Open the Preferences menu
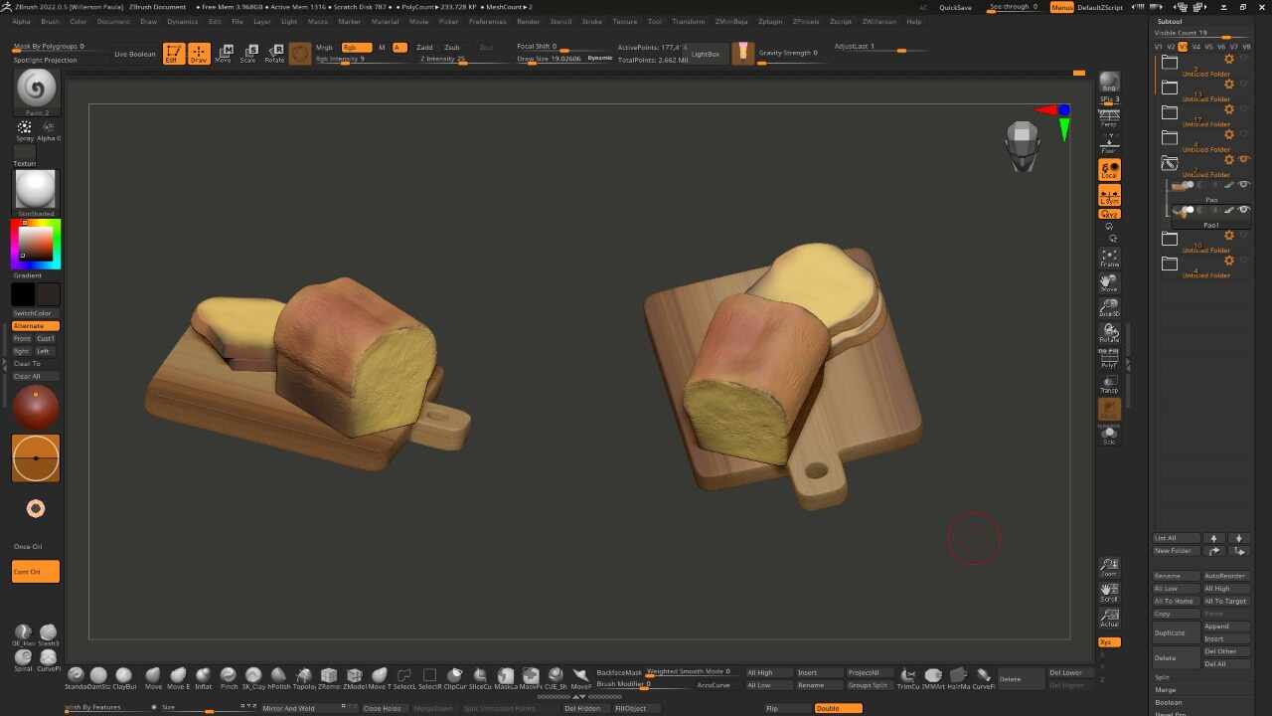Screen dimensions: 1272x716 tap(487, 21)
